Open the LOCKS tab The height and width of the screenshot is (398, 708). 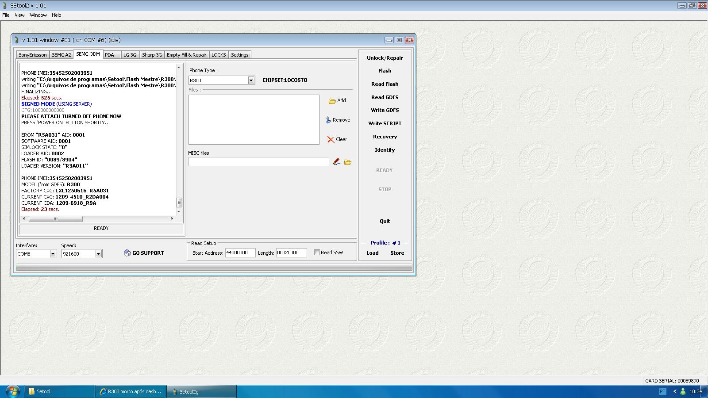point(219,55)
